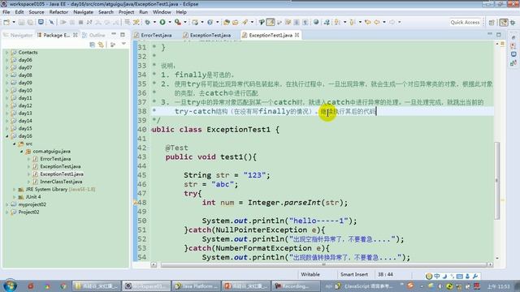
Task: Select the Debug perspective icon at far right
Action: click(513, 23)
